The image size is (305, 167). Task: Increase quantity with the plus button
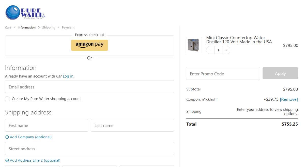click(226, 50)
